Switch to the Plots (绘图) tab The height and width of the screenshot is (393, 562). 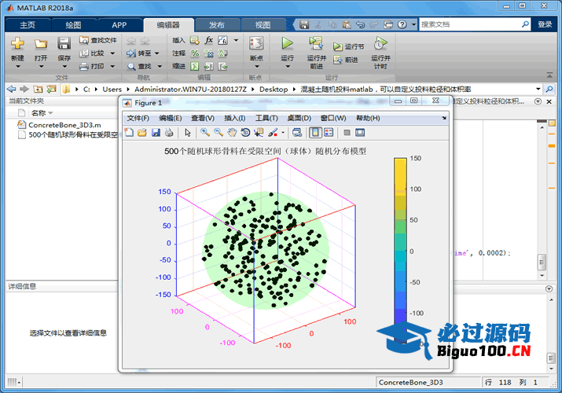73,24
